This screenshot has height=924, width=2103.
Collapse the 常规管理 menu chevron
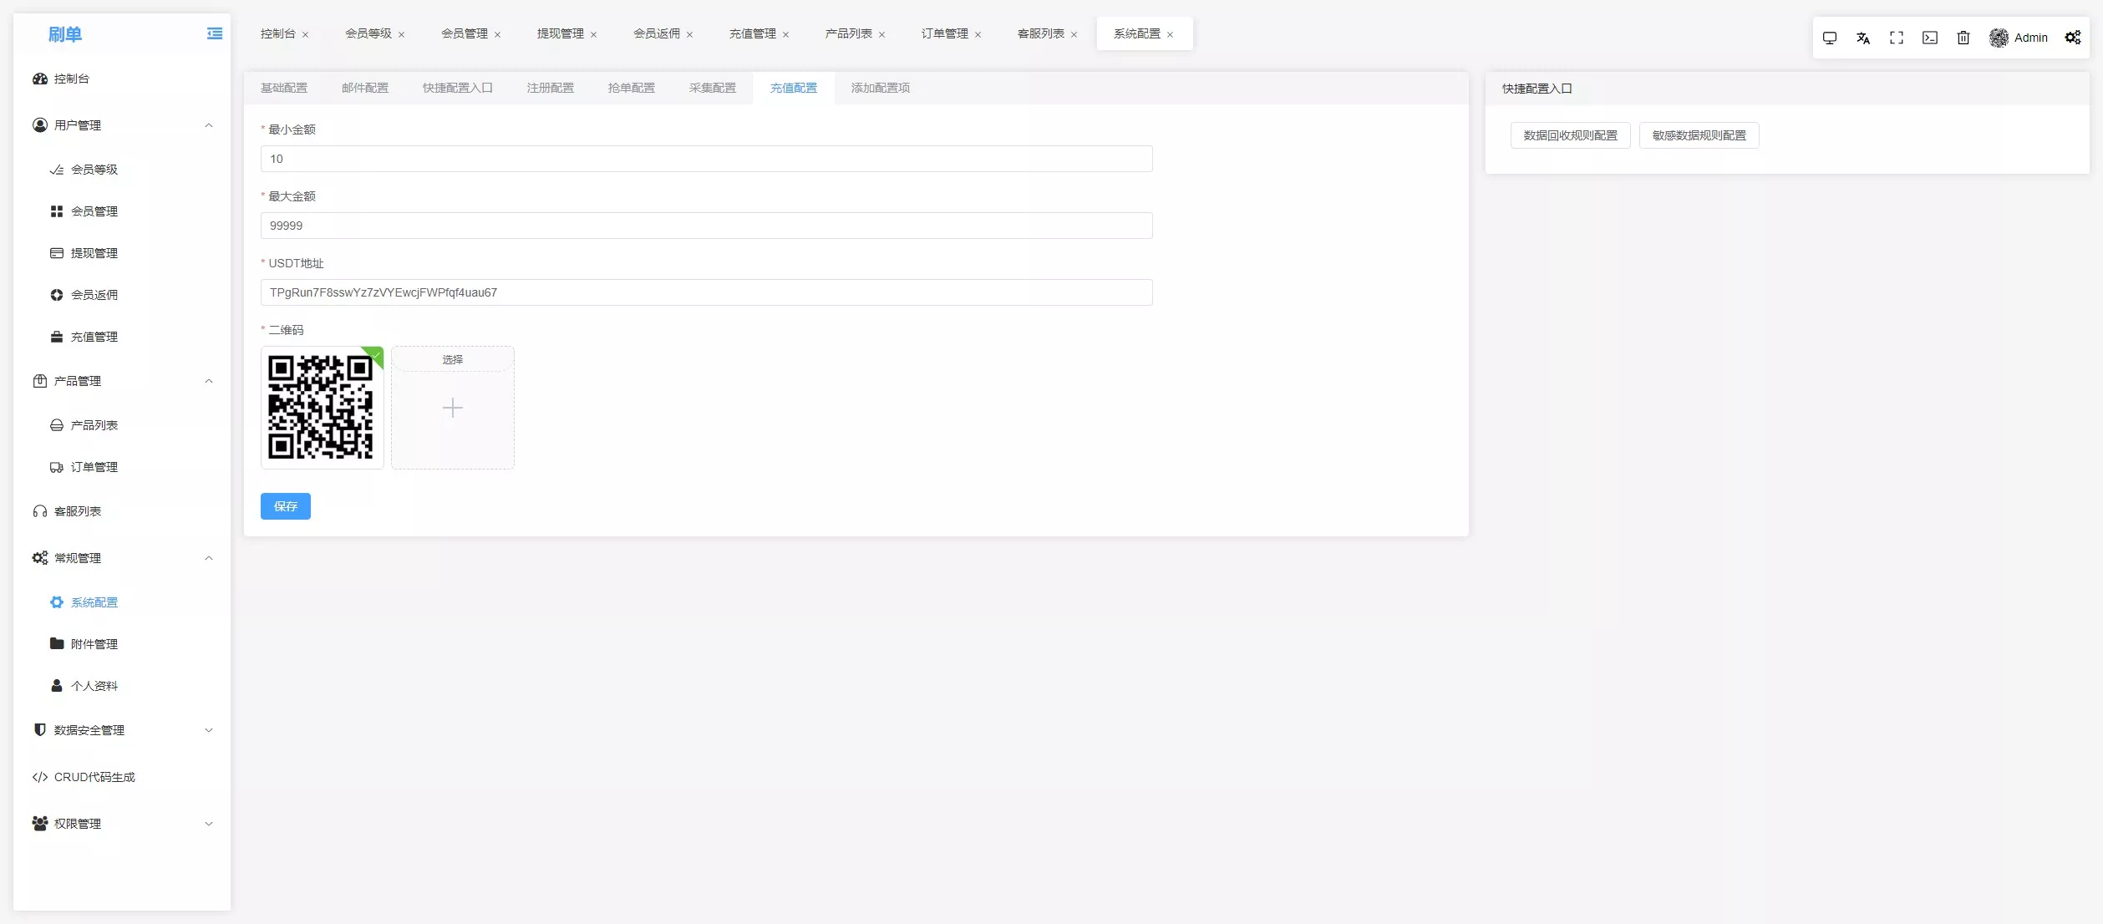pos(209,558)
